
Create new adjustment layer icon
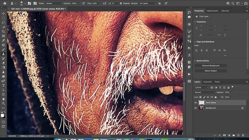[x=229, y=135]
